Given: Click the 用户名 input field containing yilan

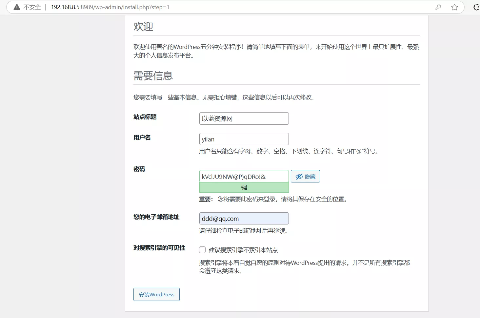Looking at the screenshot, I should (244, 139).
